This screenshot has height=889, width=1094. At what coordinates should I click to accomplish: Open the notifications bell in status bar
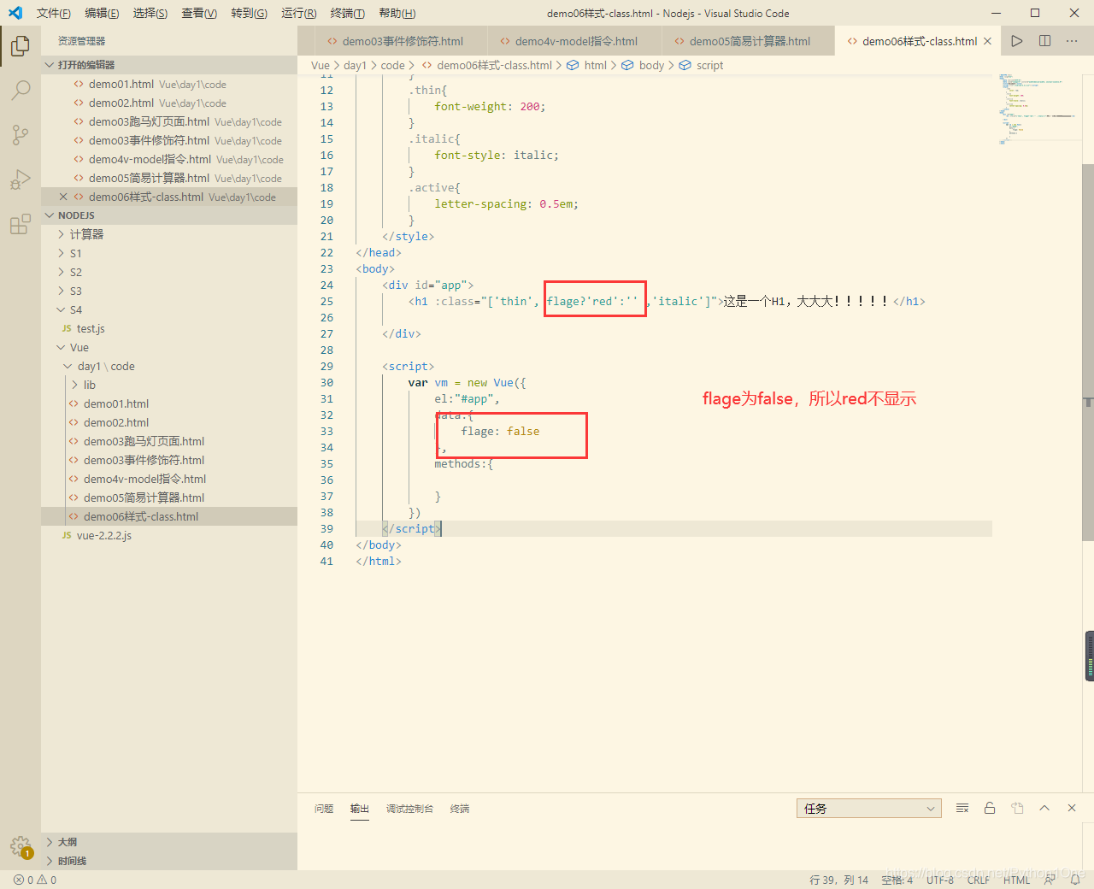pos(1075,880)
